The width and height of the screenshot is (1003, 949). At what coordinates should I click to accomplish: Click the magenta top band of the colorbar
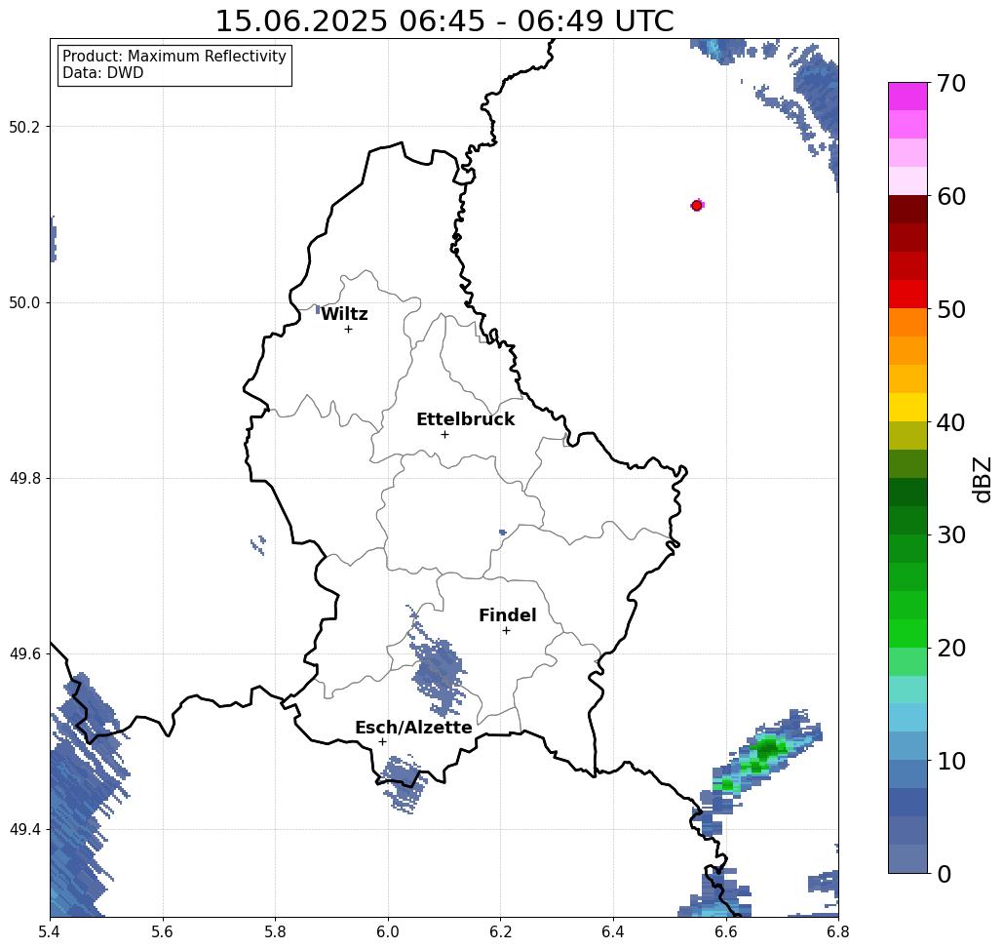click(907, 97)
